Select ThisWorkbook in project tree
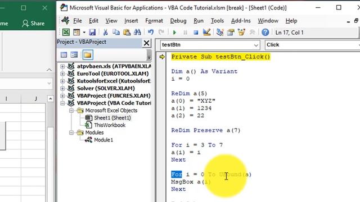Screen dimensions: 360x202 click(x=110, y=125)
